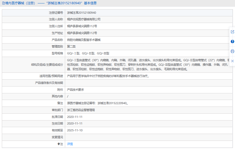This screenshot has width=235, height=149.
Task: Click the 注册证编号 row label
Action: [x=56, y=13]
